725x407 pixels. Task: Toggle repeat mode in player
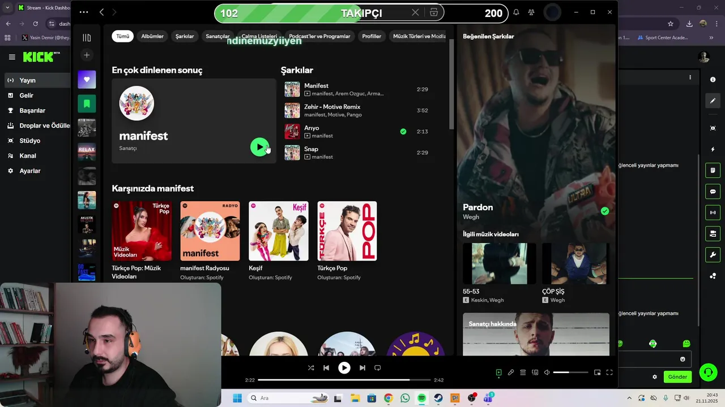(x=378, y=367)
